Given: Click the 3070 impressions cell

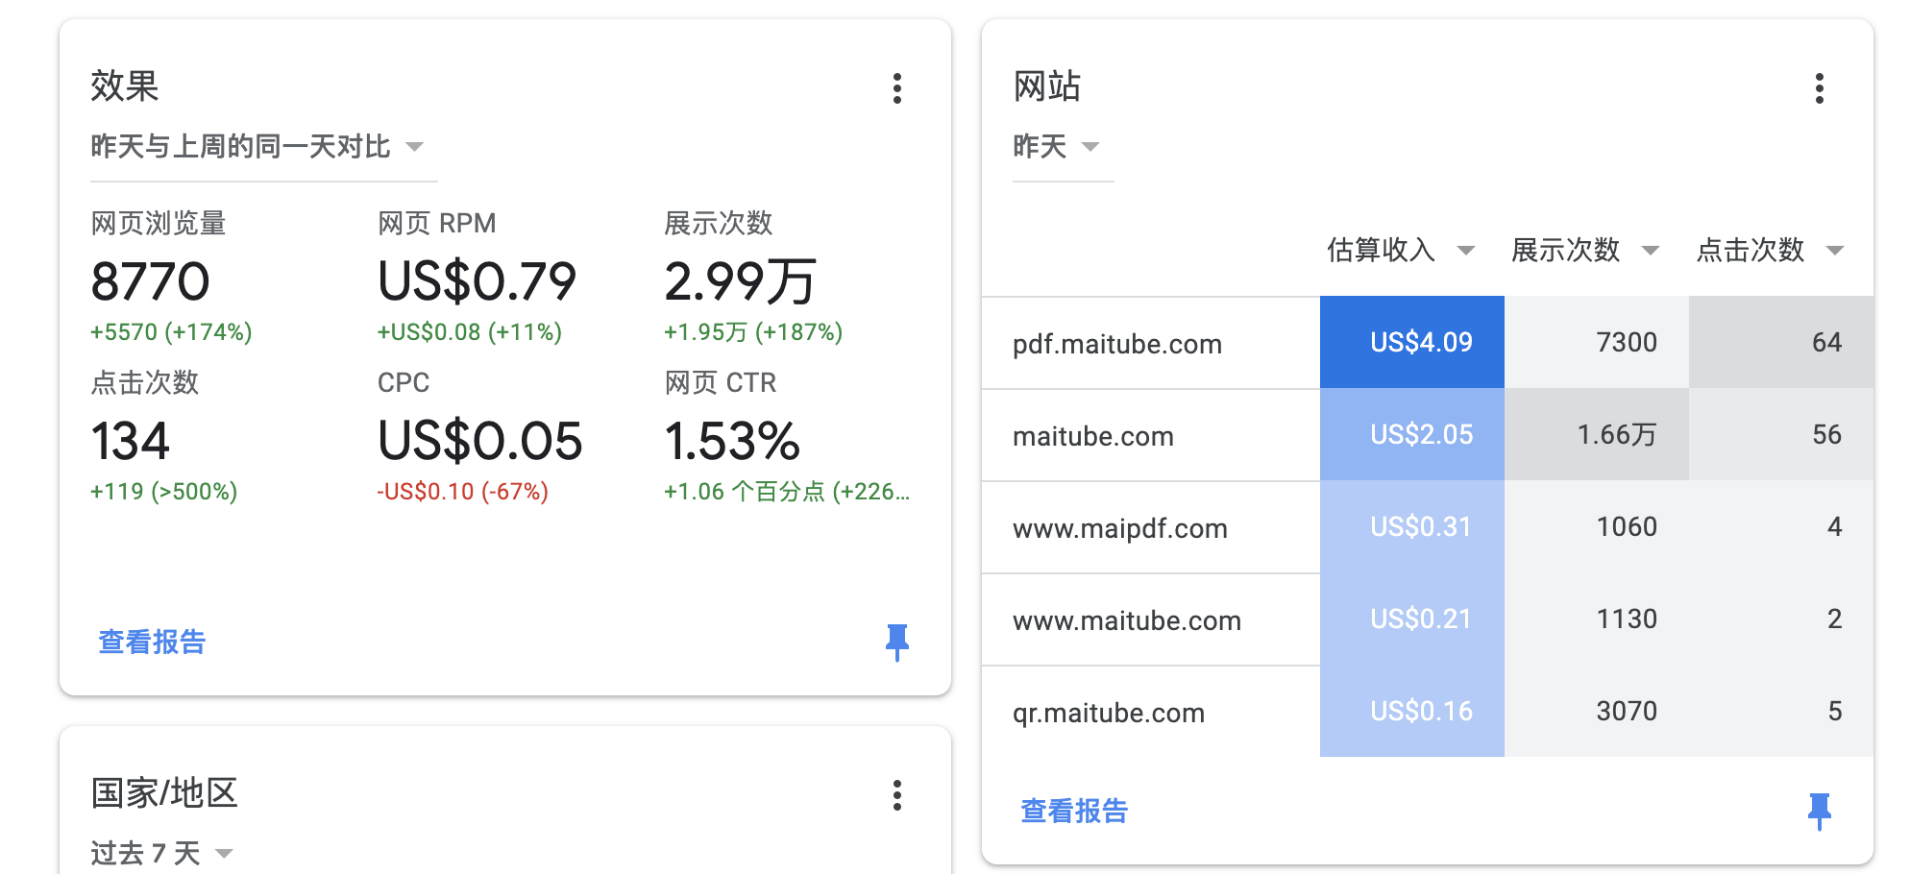Looking at the screenshot, I should click(x=1597, y=711).
